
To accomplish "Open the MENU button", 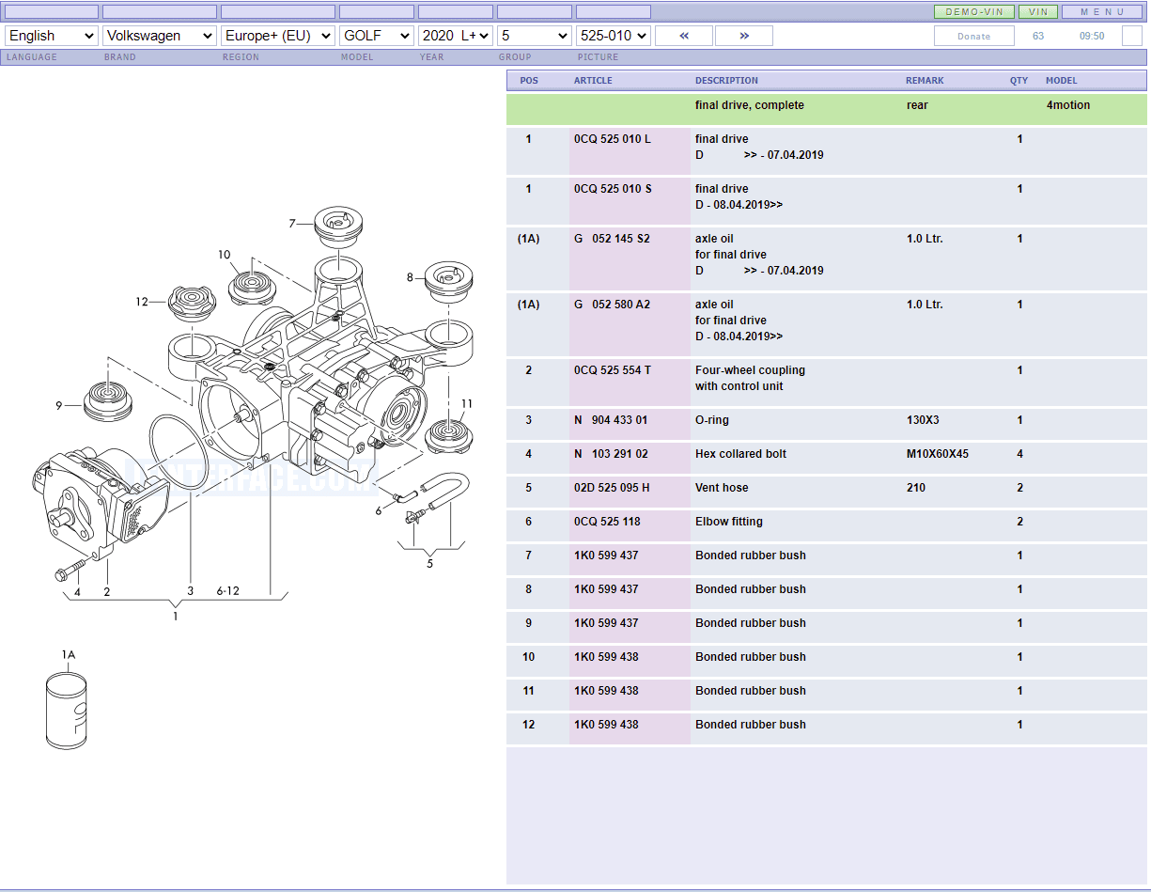I will (1103, 12).
